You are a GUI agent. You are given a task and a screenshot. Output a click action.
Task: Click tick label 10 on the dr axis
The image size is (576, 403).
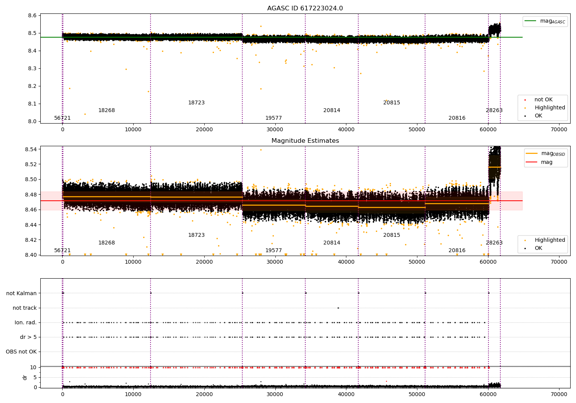tap(33, 368)
